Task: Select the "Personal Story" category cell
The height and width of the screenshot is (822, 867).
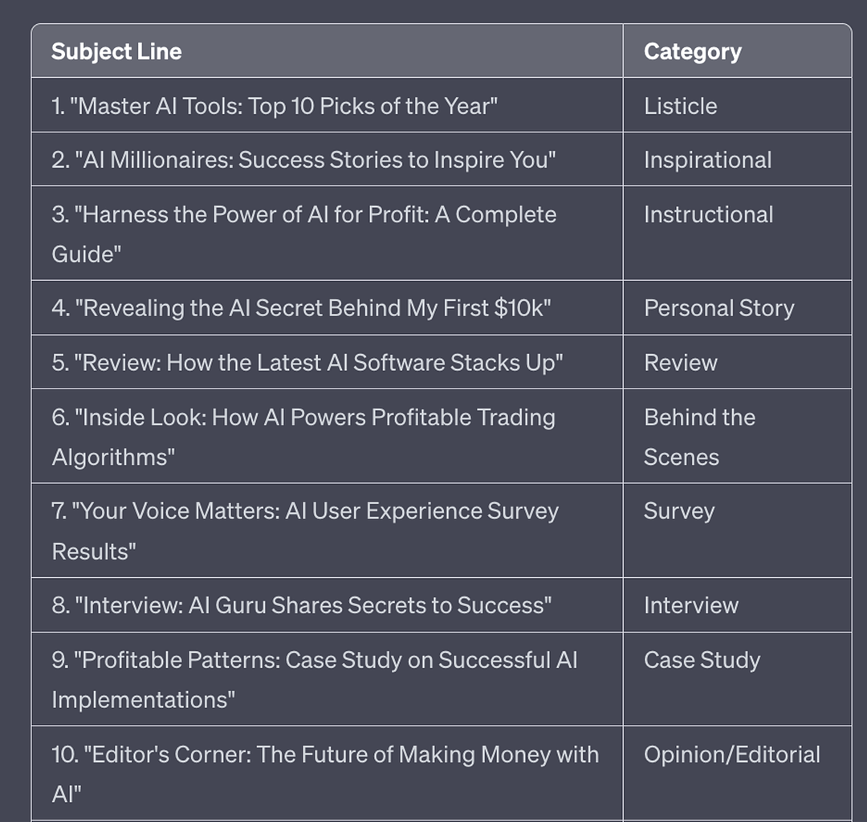Action: coord(718,308)
